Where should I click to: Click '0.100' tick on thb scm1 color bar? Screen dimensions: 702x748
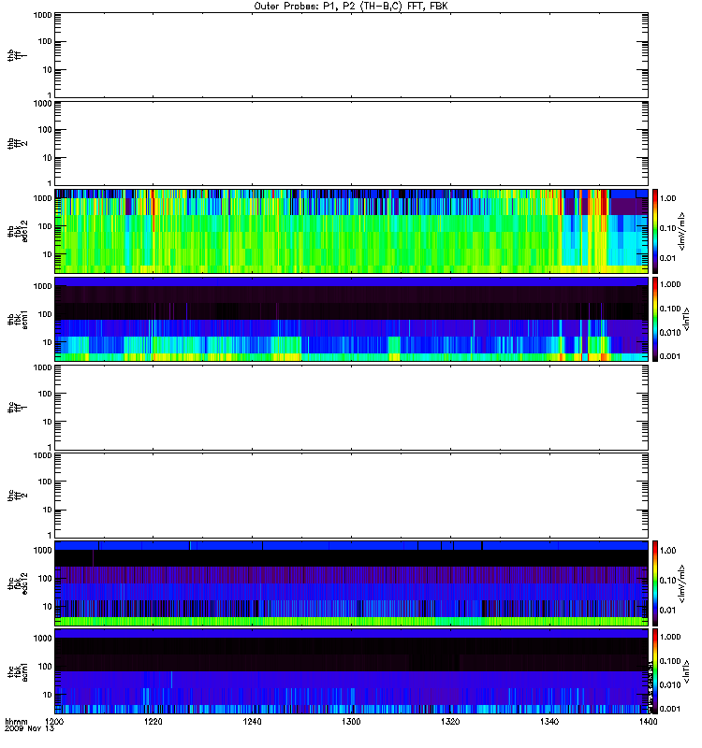tap(670, 309)
